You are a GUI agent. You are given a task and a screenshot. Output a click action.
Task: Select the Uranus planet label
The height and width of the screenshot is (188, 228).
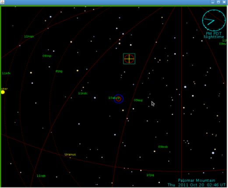[x=70, y=154]
